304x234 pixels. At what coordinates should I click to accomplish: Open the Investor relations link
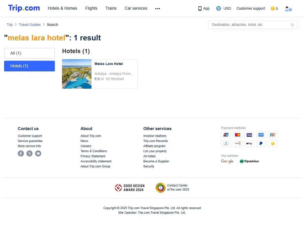tap(155, 136)
